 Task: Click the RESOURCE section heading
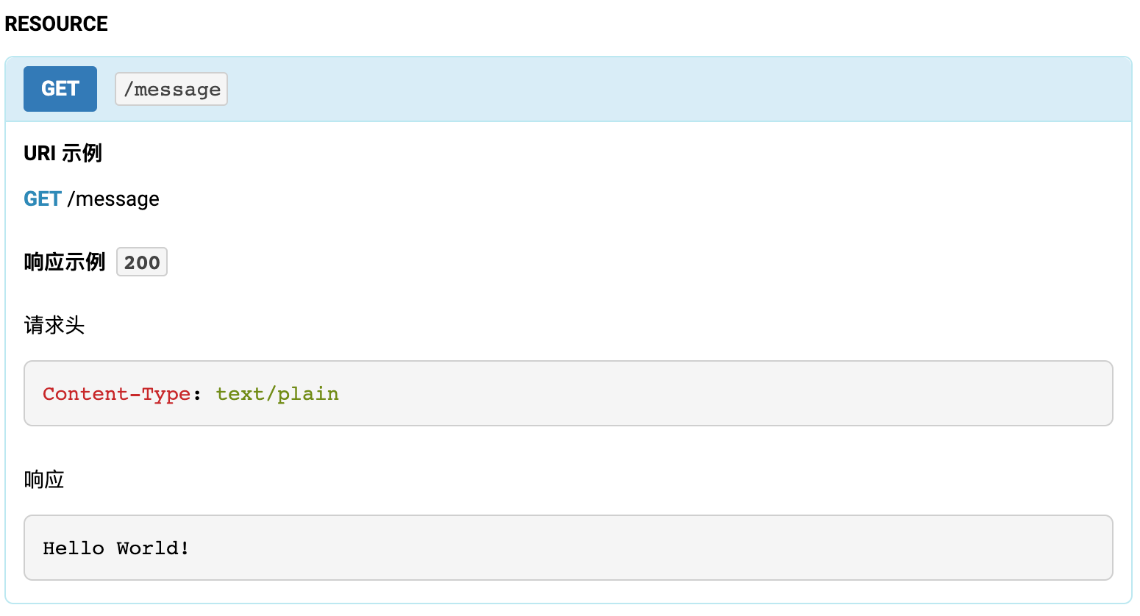pos(56,24)
